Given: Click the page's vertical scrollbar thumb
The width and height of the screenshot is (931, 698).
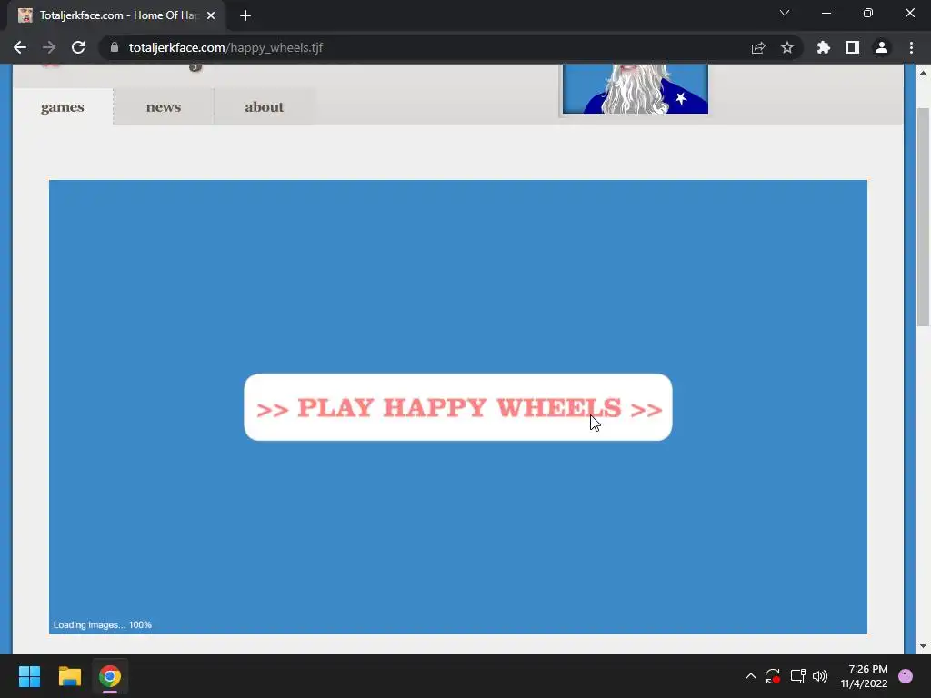Looking at the screenshot, I should point(923,216).
